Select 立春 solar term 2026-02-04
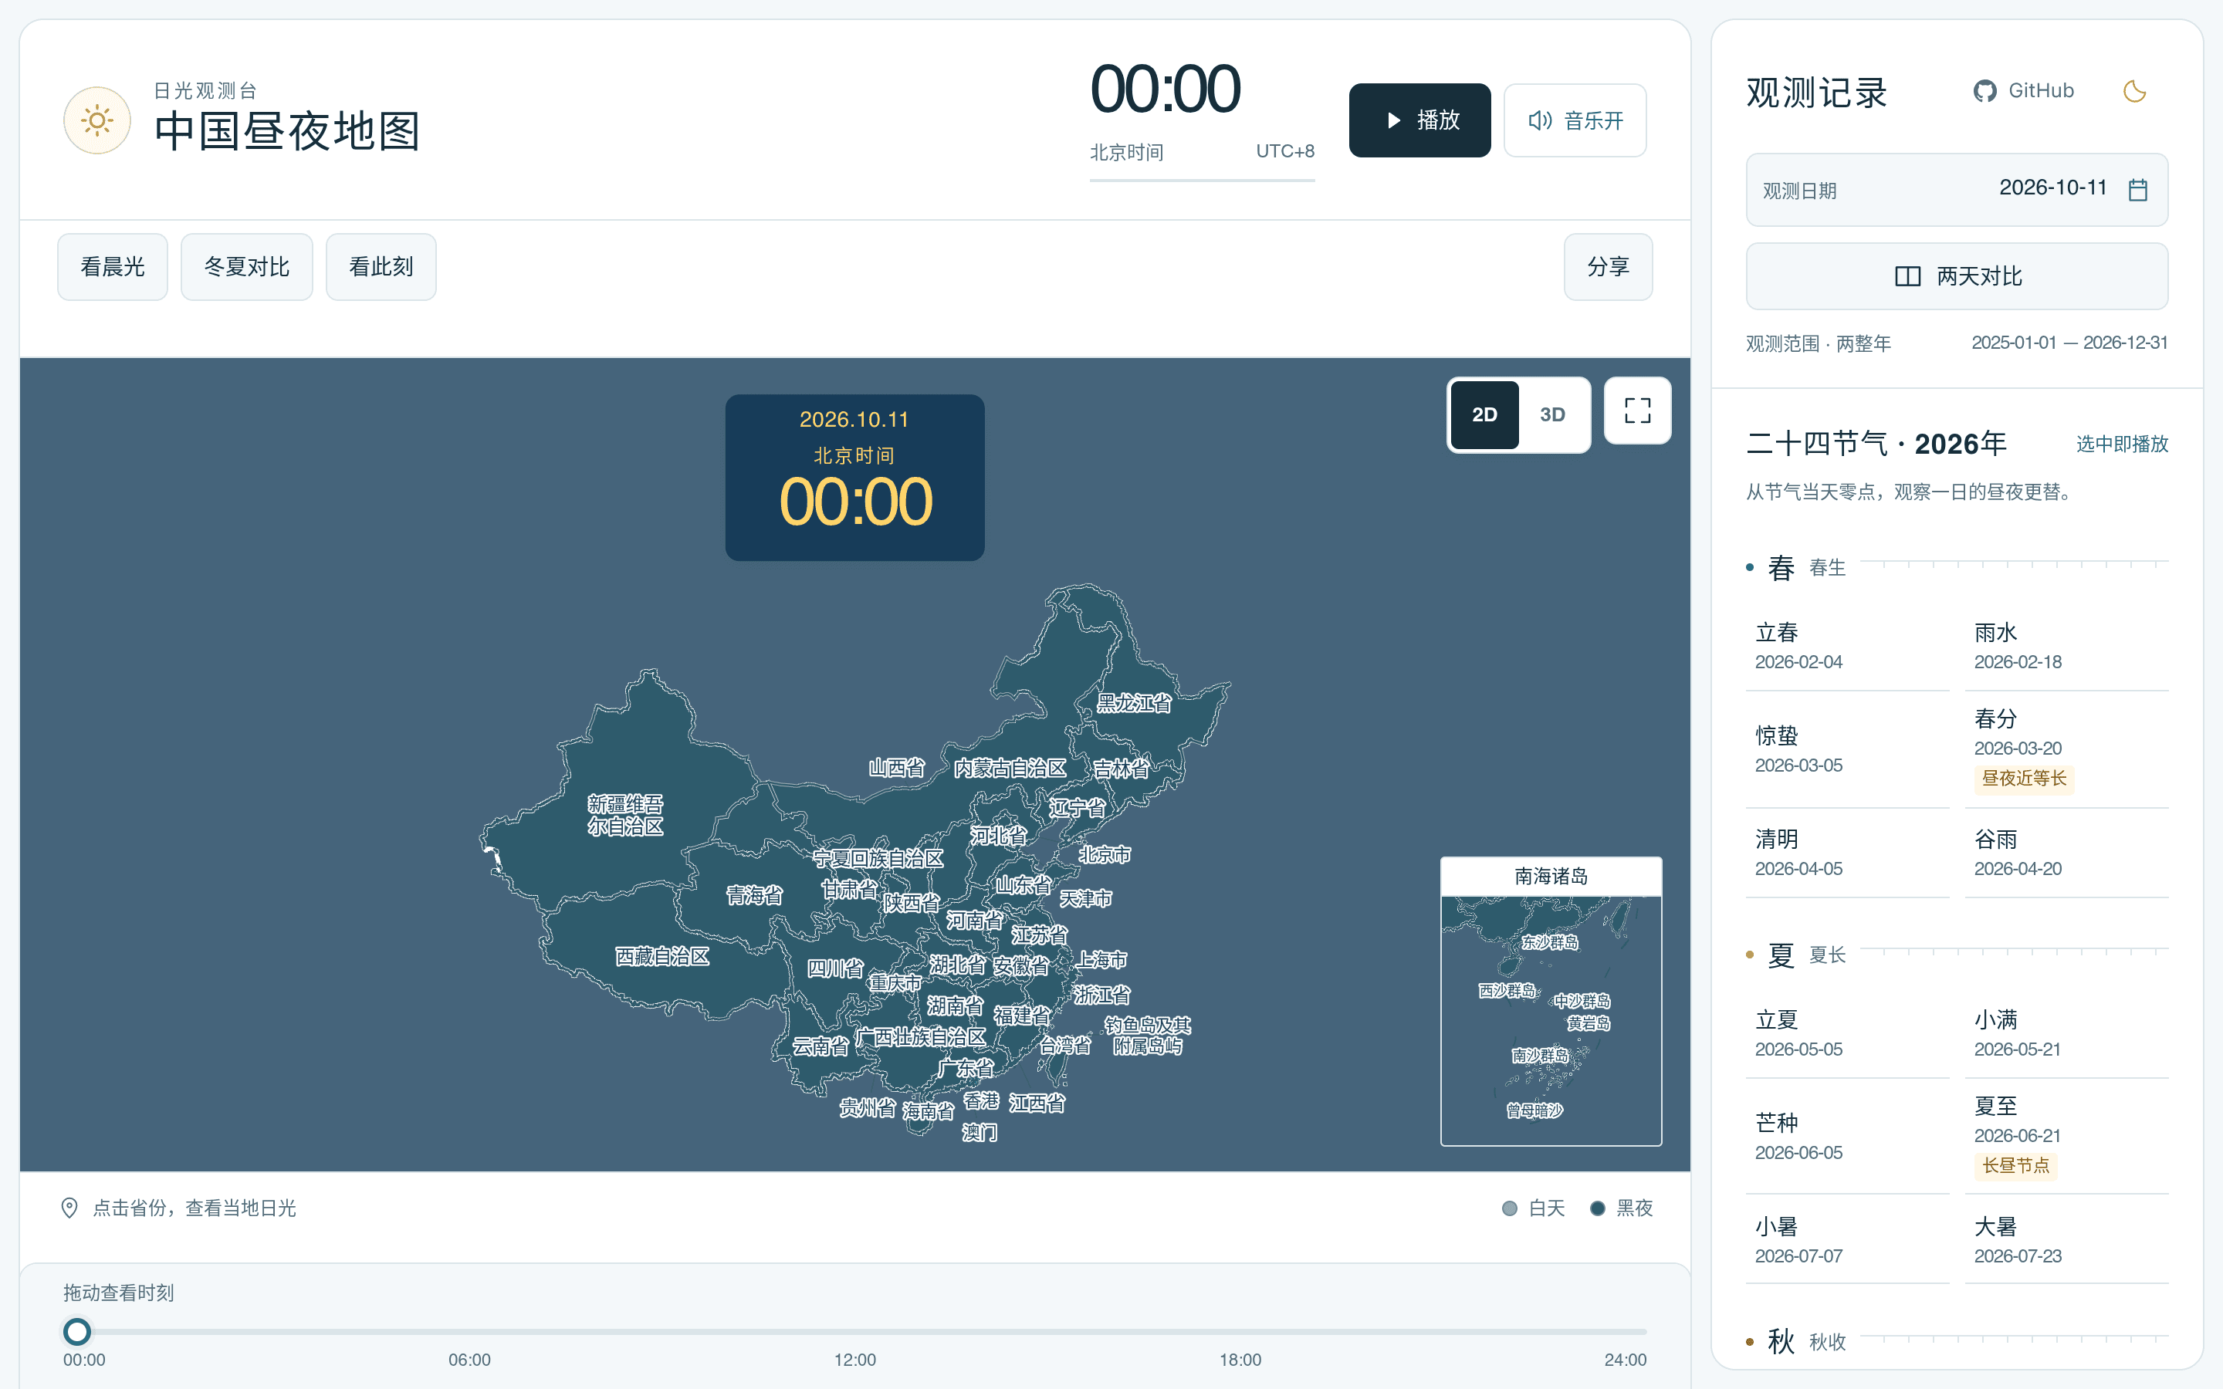Viewport: 2223px width, 1389px height. (1847, 647)
